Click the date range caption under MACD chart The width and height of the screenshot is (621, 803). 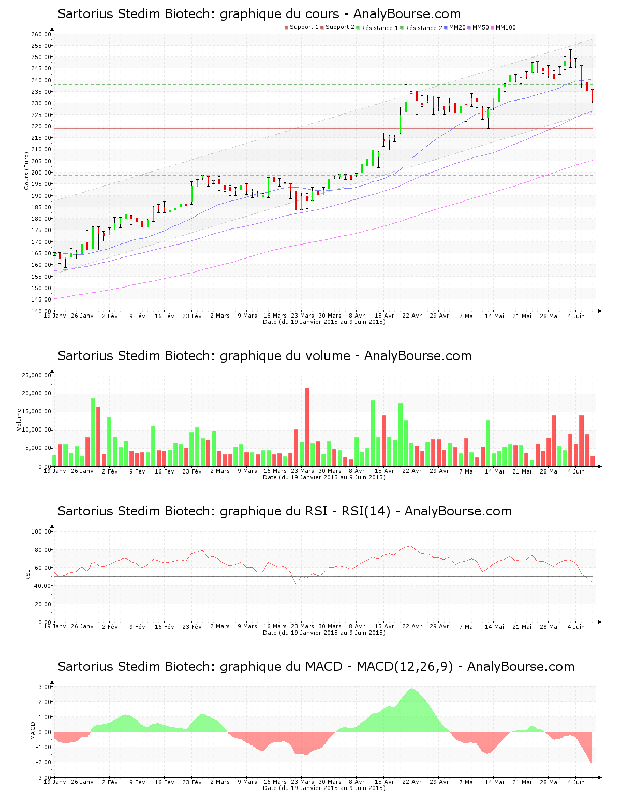pos(324,788)
